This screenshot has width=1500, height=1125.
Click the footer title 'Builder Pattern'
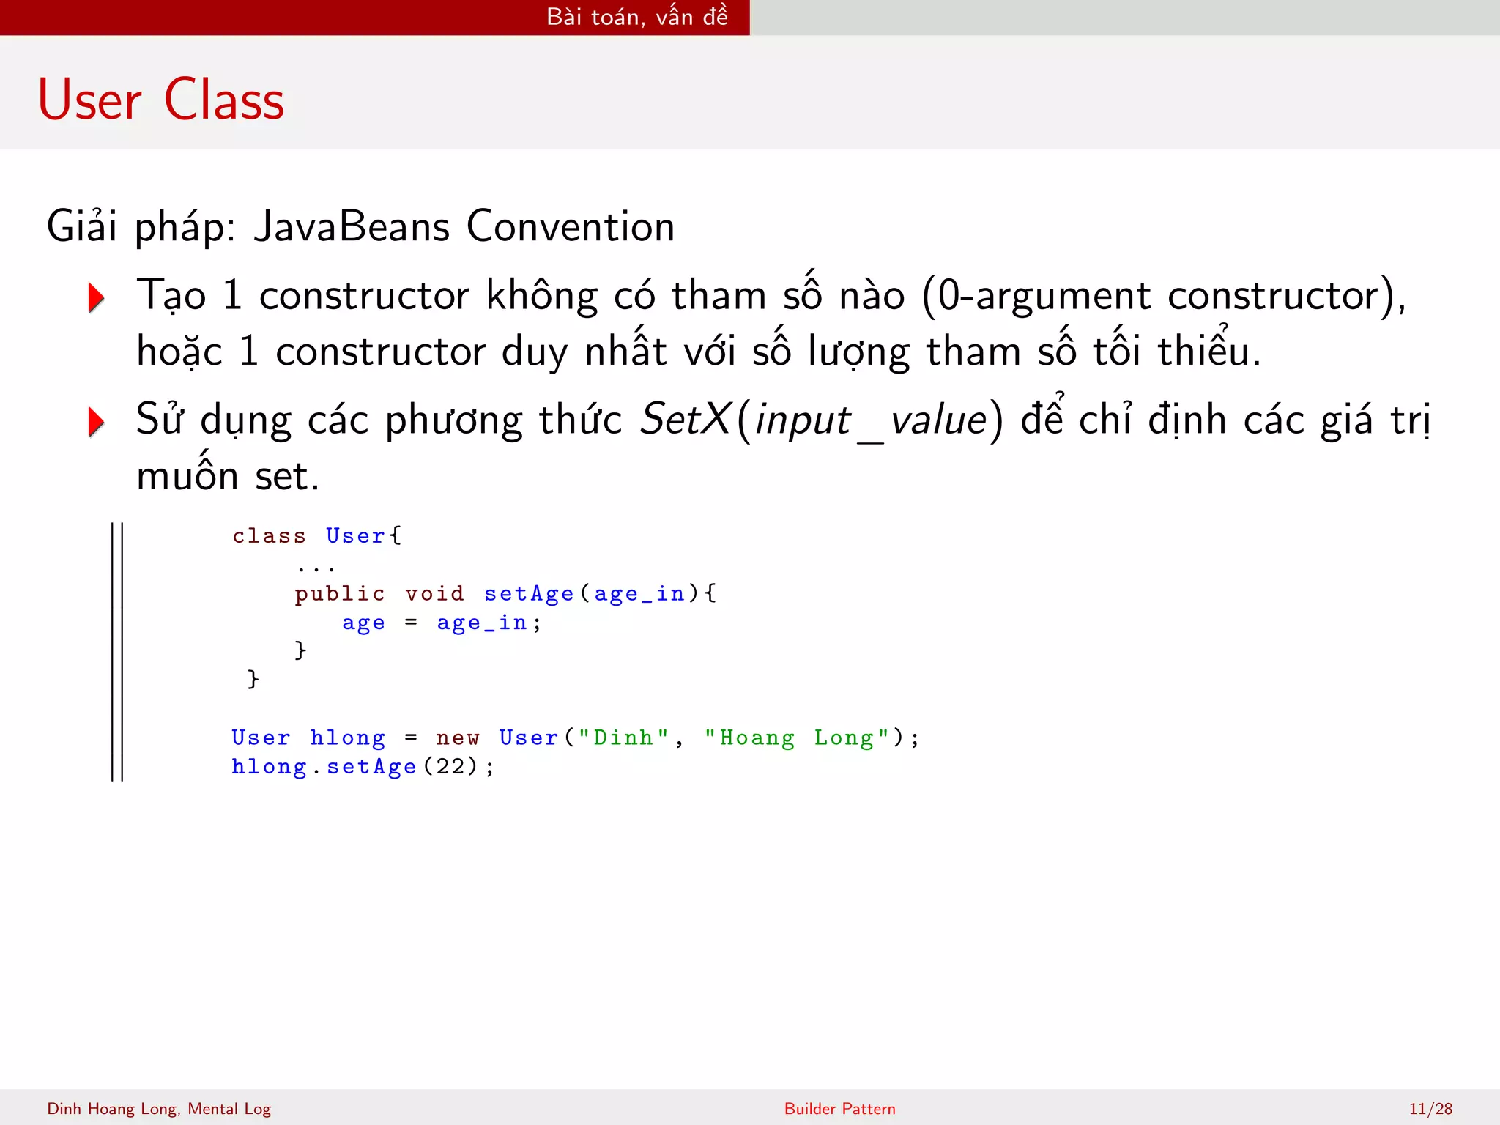click(840, 1109)
